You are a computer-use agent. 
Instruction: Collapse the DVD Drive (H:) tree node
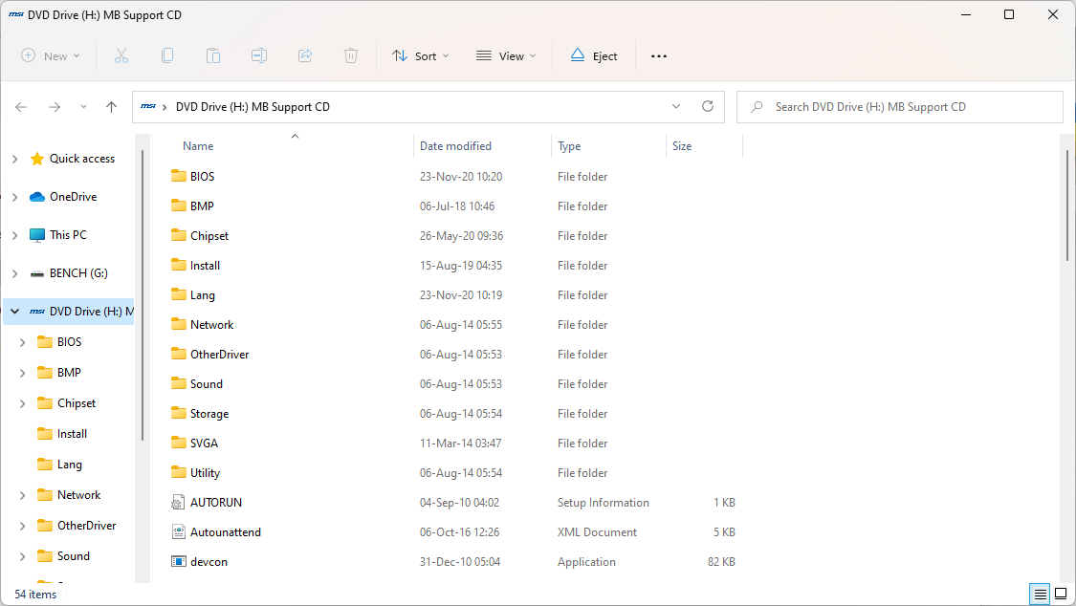coord(14,312)
